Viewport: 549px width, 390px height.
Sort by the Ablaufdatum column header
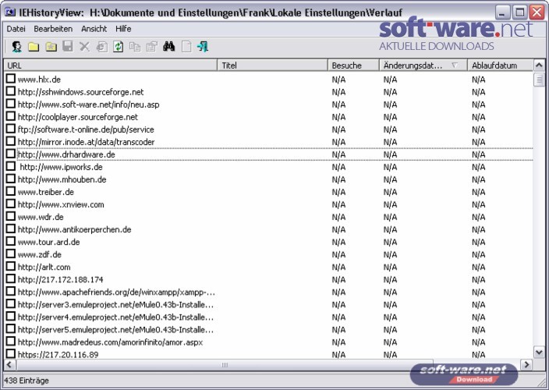501,66
